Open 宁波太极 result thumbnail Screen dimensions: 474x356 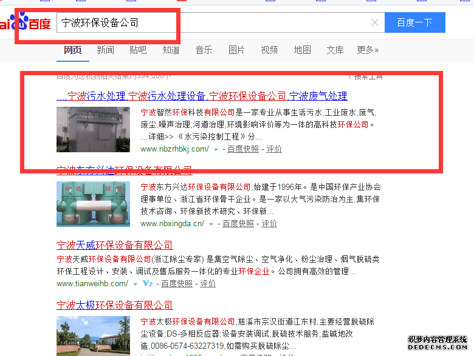click(93, 336)
